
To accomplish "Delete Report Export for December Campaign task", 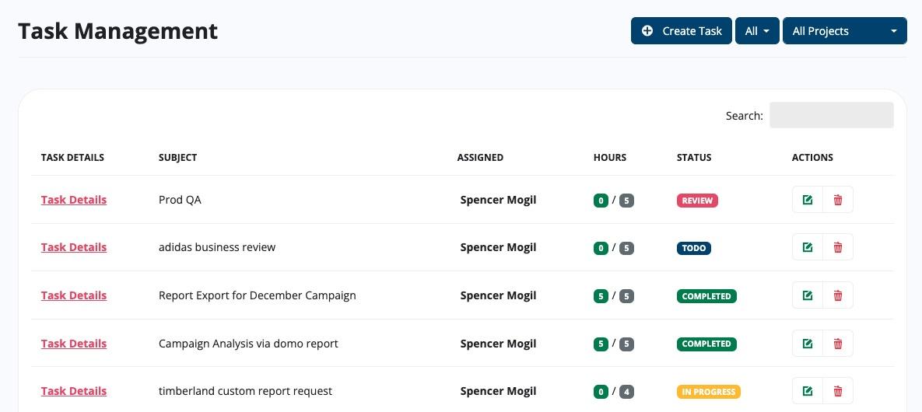I will coord(838,295).
